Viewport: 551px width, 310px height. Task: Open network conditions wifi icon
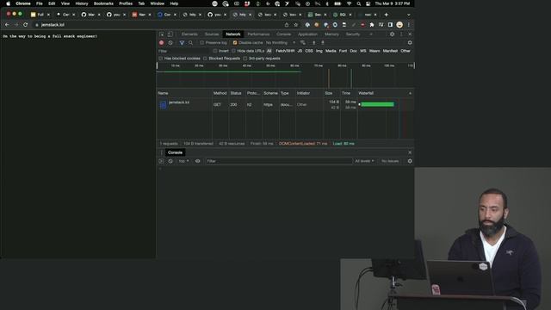click(x=302, y=42)
